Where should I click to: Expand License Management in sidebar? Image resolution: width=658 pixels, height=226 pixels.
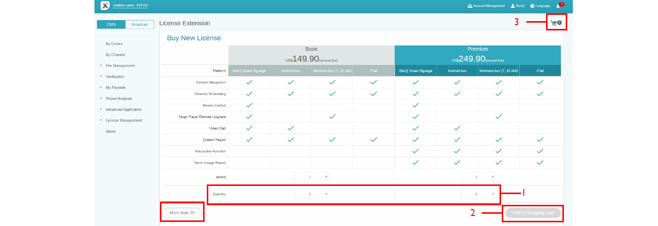point(123,121)
